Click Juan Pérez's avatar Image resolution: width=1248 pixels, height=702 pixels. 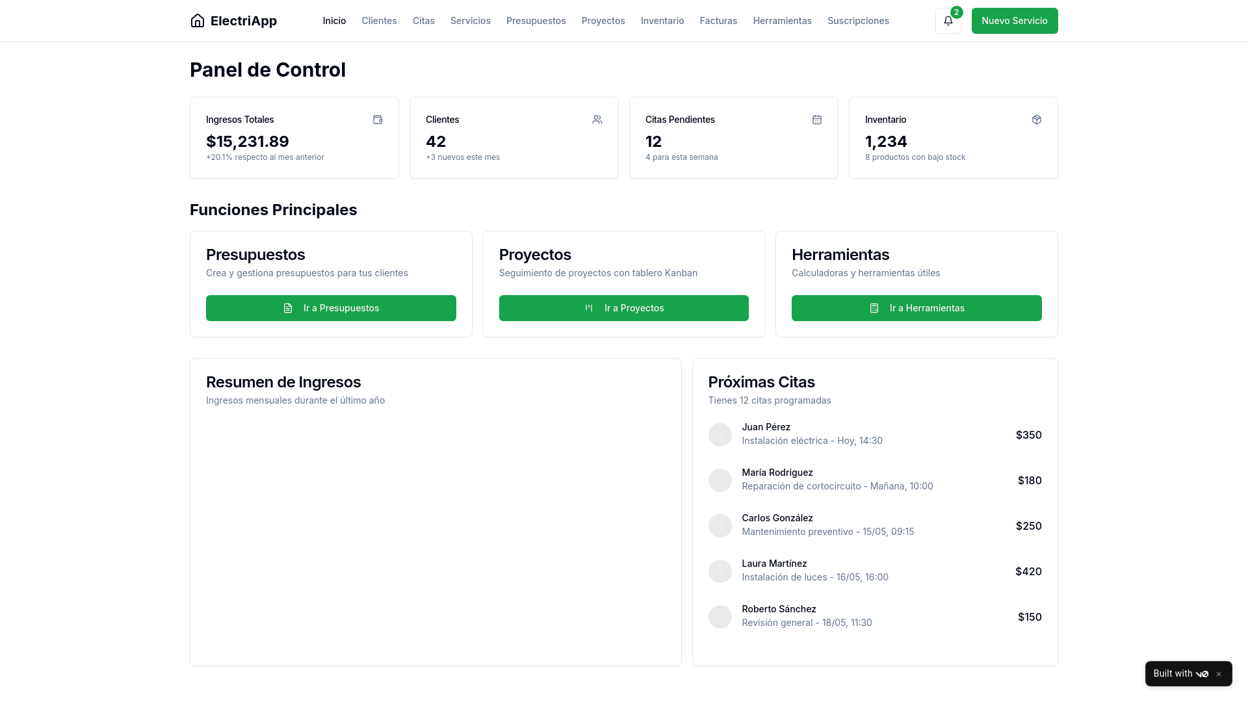720,435
